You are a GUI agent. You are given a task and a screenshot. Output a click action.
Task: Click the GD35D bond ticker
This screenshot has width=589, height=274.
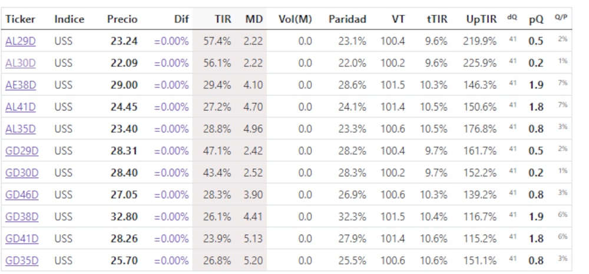pos(22,260)
